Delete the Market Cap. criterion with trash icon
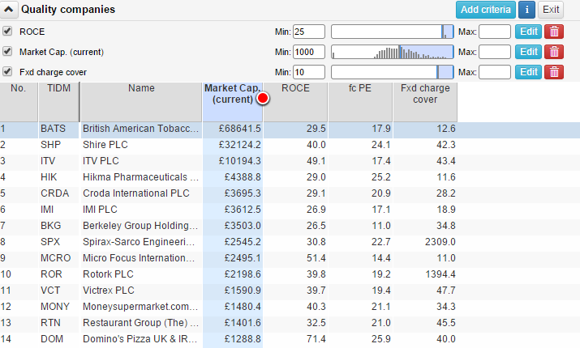580x348 pixels. [554, 52]
